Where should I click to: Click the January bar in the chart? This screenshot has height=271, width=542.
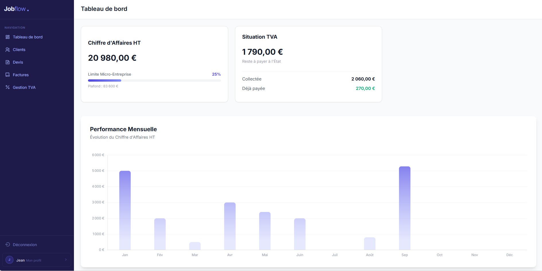(125, 210)
